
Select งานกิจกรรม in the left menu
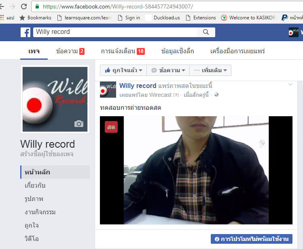tap(40, 212)
